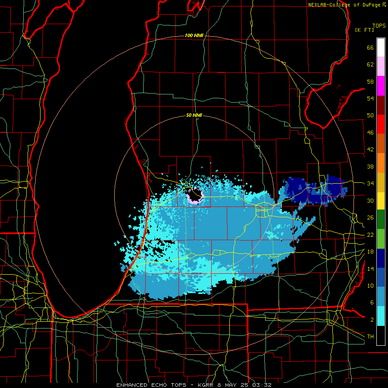This screenshot has width=388, height=388.
Task: Click the '34' legend value
Action: (370, 183)
